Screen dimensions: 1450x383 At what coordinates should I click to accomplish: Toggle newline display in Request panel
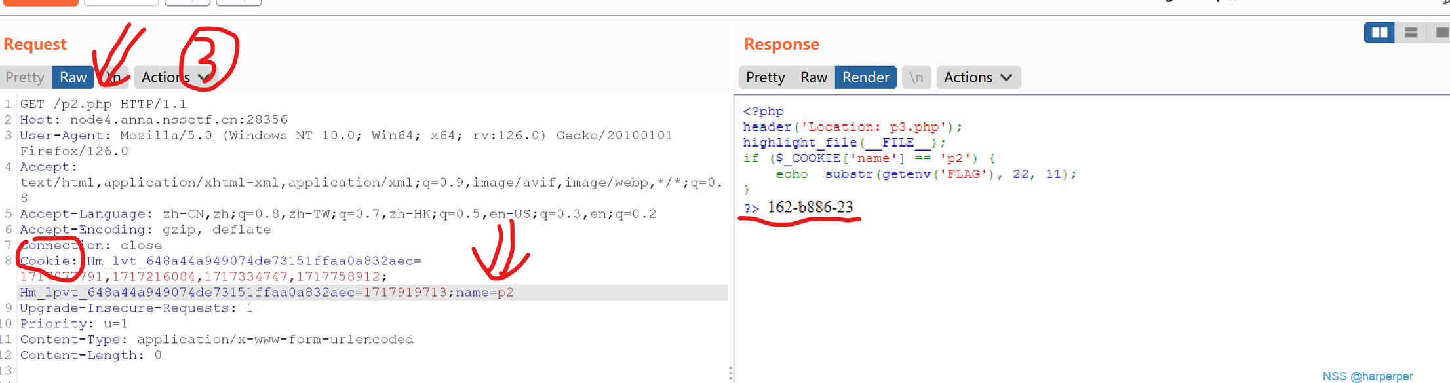coord(115,77)
